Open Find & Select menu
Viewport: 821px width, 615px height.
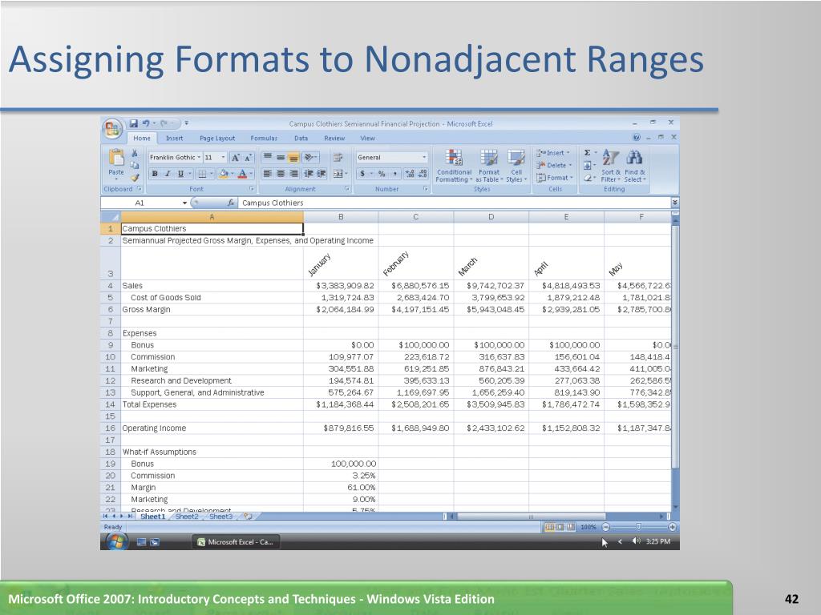[635, 166]
